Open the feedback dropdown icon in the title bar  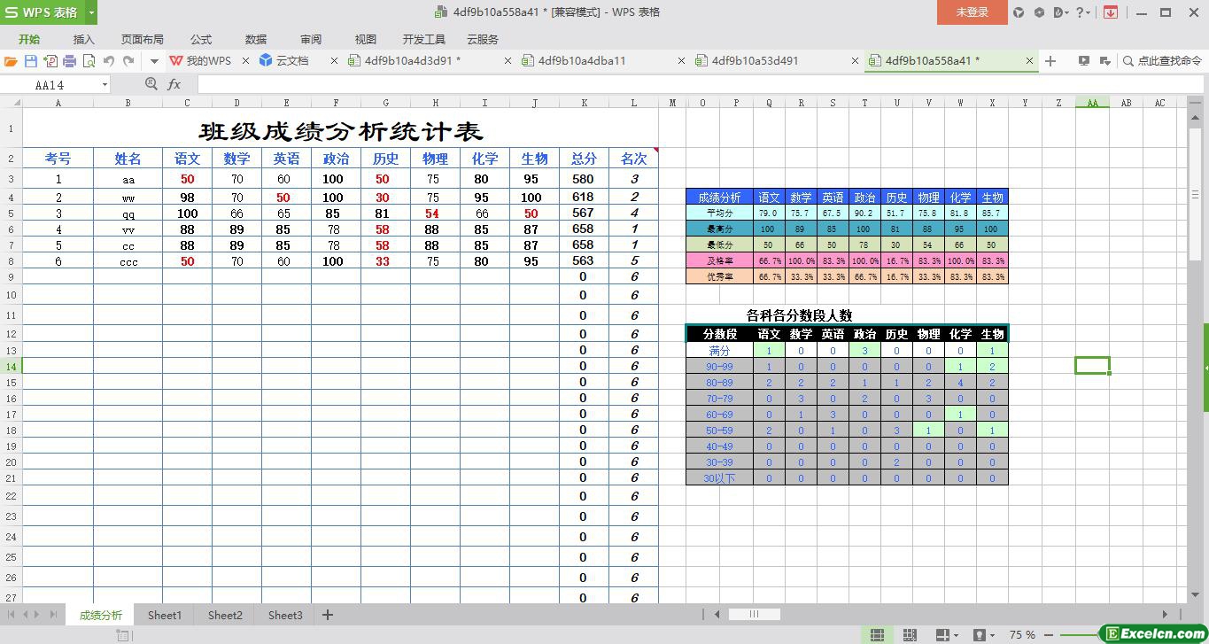[1060, 12]
